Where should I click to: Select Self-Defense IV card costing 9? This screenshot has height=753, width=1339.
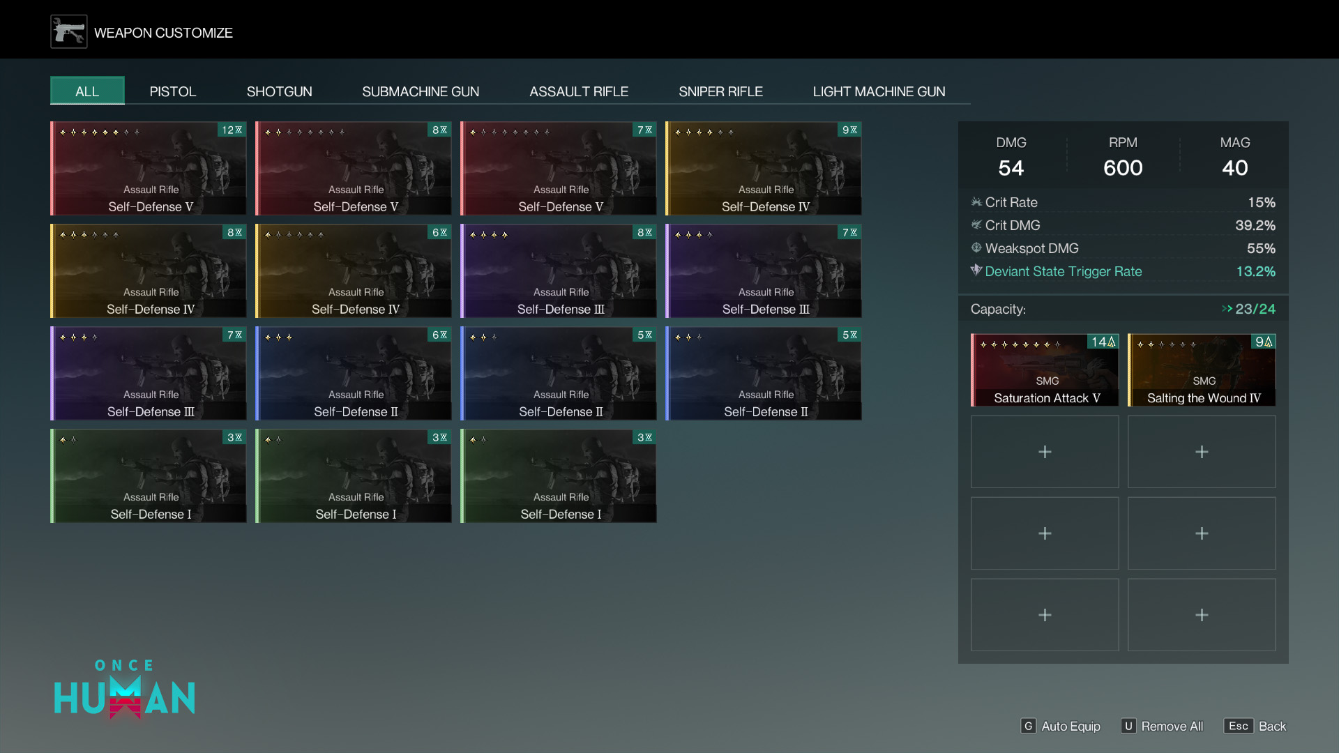click(764, 169)
